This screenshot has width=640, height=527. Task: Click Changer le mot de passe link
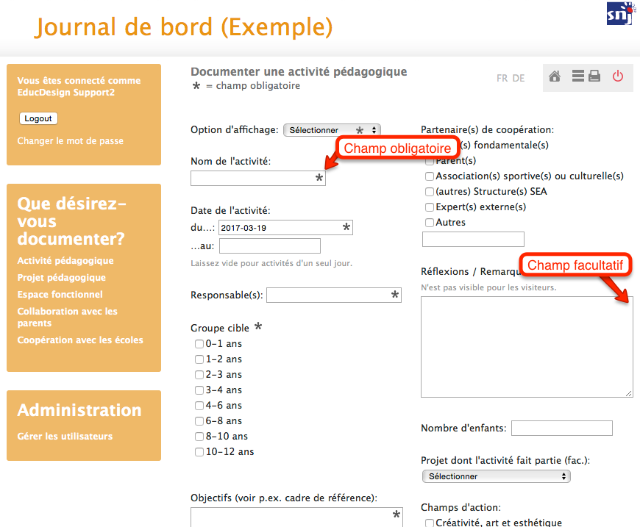click(x=70, y=141)
